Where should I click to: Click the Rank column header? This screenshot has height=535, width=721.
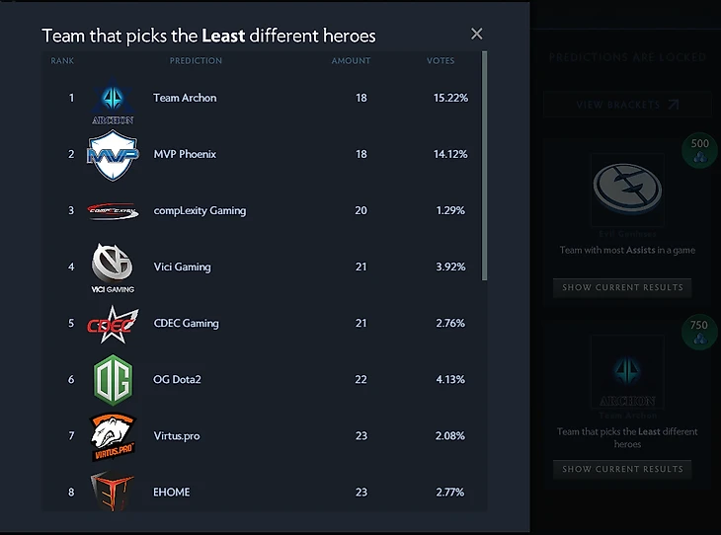[x=63, y=61]
